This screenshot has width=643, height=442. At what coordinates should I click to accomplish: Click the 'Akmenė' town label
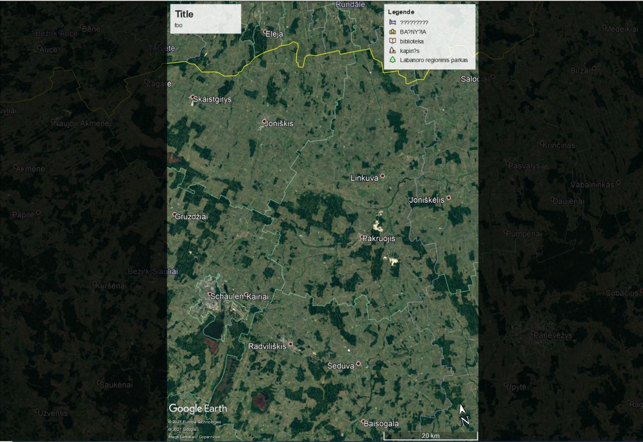pos(31,169)
